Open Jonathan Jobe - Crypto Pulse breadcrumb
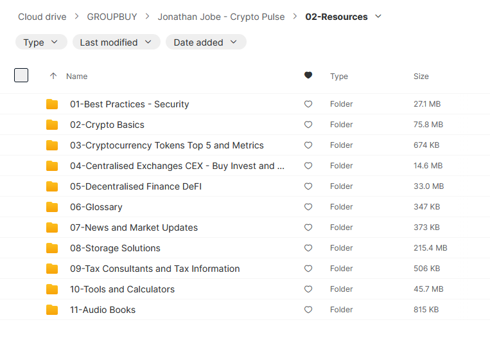Viewport: 490px width, 356px height. click(221, 17)
